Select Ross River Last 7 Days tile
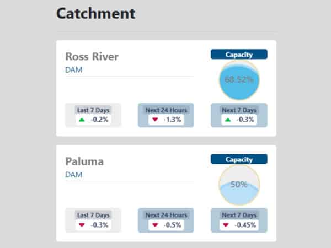331x248 pixels. pyautogui.click(x=93, y=115)
